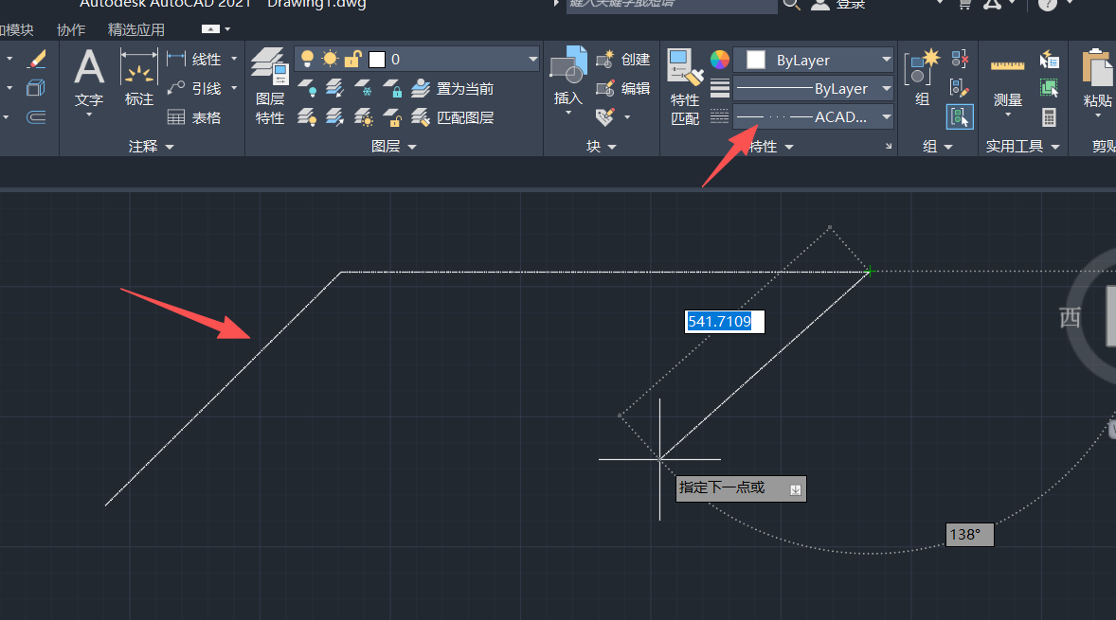The width and height of the screenshot is (1116, 620).
Task: Click the 标注 (Dimension) tool icon
Action: point(138,80)
